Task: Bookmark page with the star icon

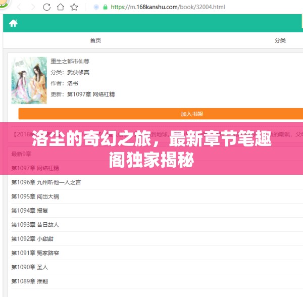Action: (74, 7)
